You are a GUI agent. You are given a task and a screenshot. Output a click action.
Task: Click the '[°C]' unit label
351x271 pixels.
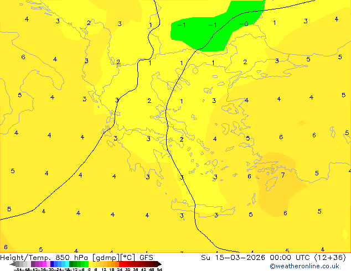tap(128, 258)
